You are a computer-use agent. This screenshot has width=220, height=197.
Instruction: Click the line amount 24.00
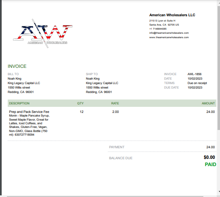pyautogui.click(x=211, y=112)
